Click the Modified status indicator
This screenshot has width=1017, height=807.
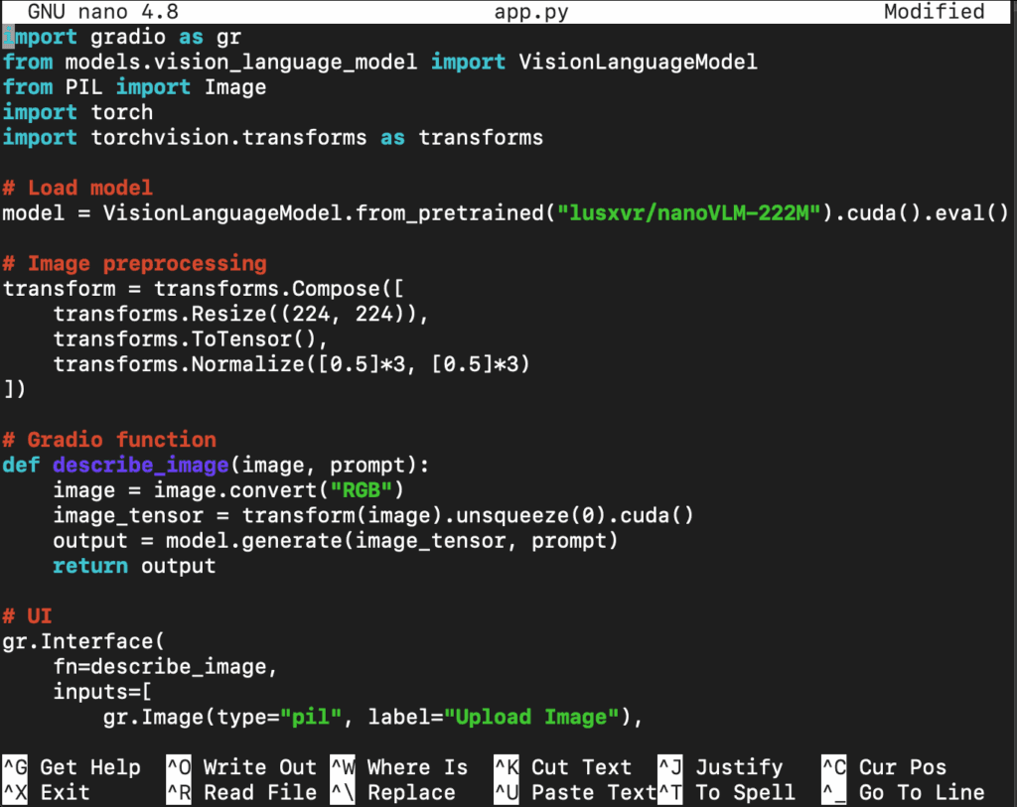(x=934, y=12)
